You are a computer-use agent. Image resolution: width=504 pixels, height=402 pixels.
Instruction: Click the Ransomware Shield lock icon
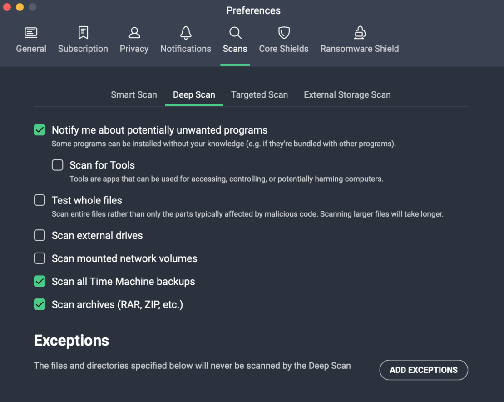pyautogui.click(x=359, y=39)
